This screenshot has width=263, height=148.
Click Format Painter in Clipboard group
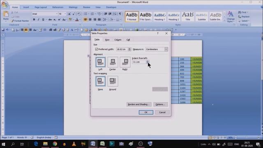pyautogui.click(x=20, y=21)
